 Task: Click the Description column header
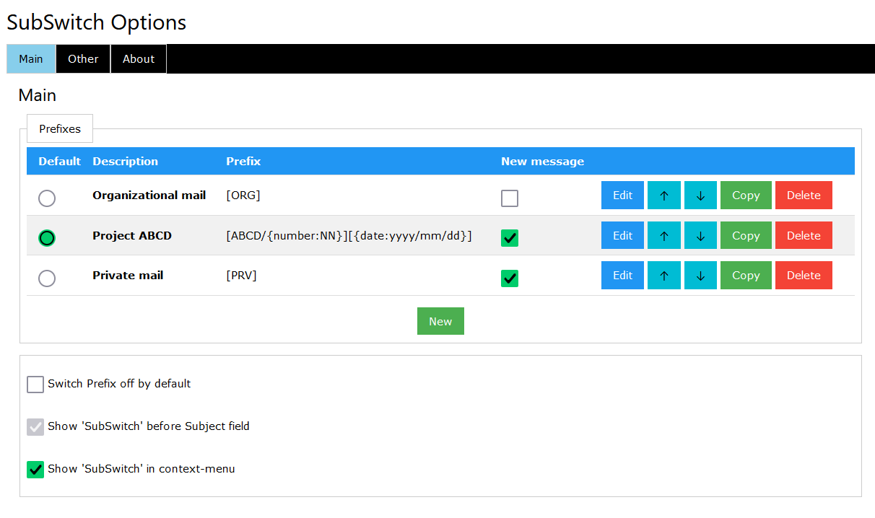tap(126, 162)
